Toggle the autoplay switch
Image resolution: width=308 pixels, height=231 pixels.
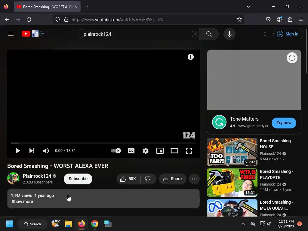tap(116, 151)
